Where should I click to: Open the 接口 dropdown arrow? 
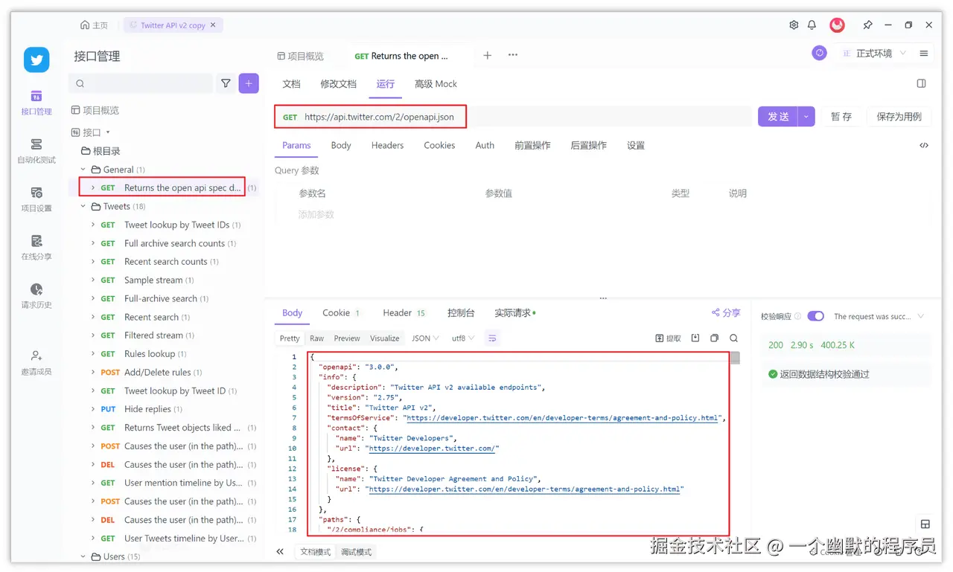[x=108, y=132]
